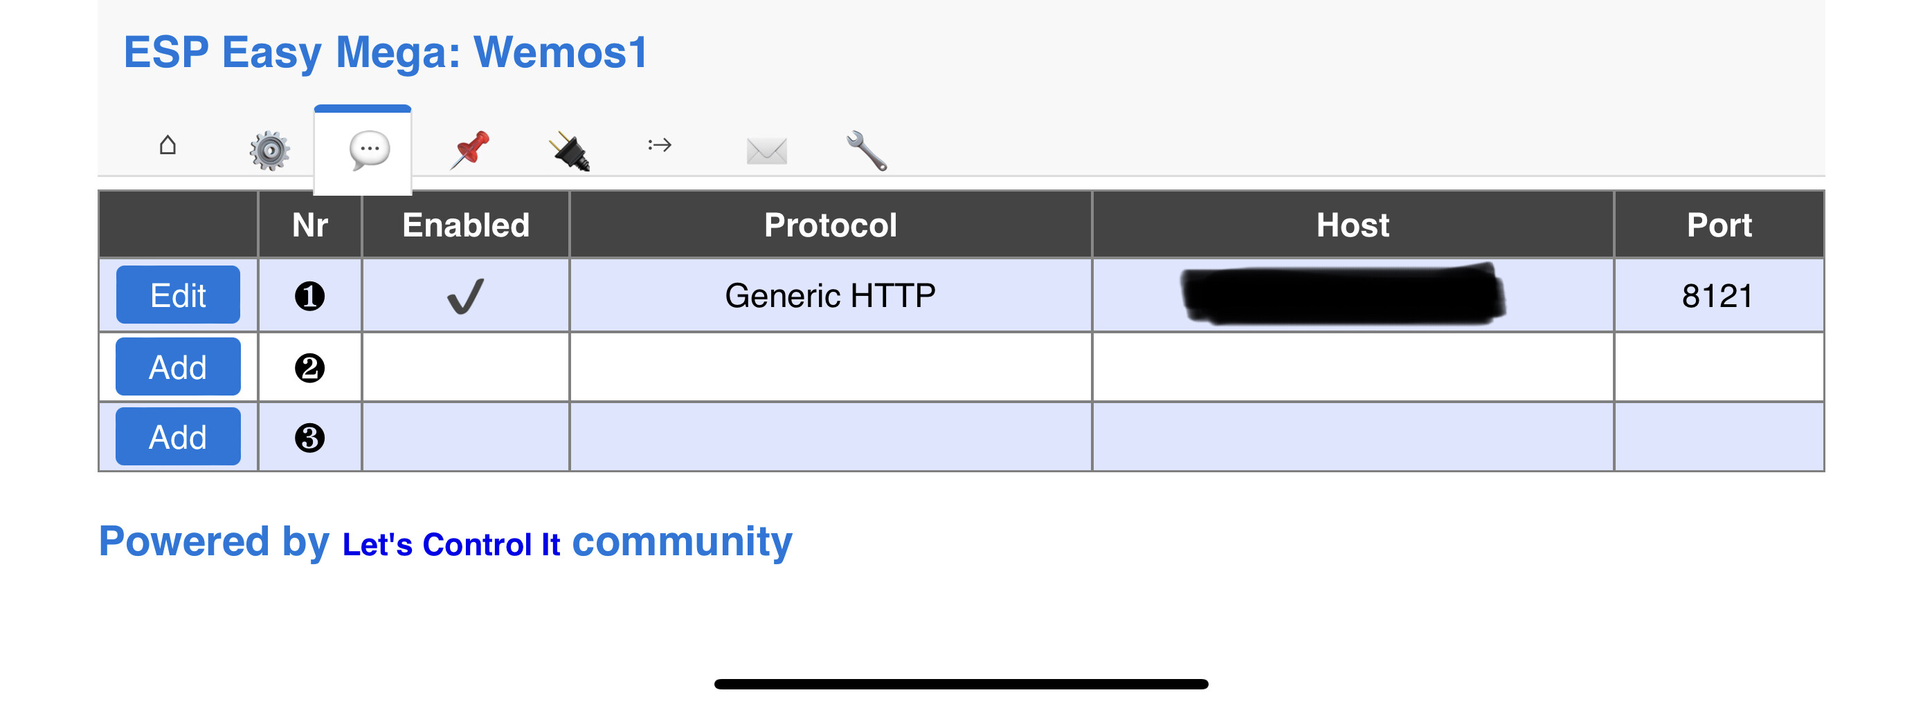1923x706 pixels.
Task: Click the Enabled checkmark for controller 1
Action: (465, 296)
